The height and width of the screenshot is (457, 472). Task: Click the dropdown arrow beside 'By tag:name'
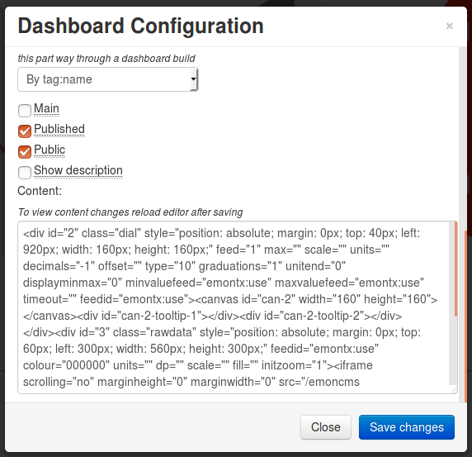pos(193,79)
